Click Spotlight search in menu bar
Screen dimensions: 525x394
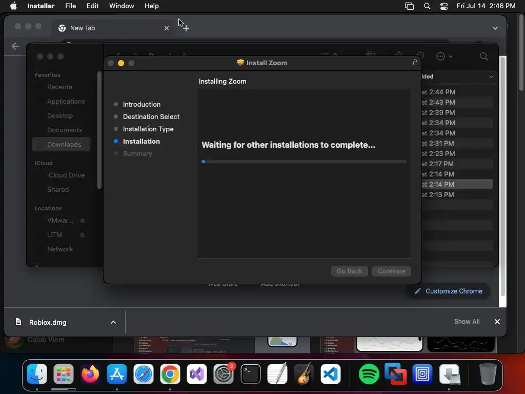coord(427,6)
